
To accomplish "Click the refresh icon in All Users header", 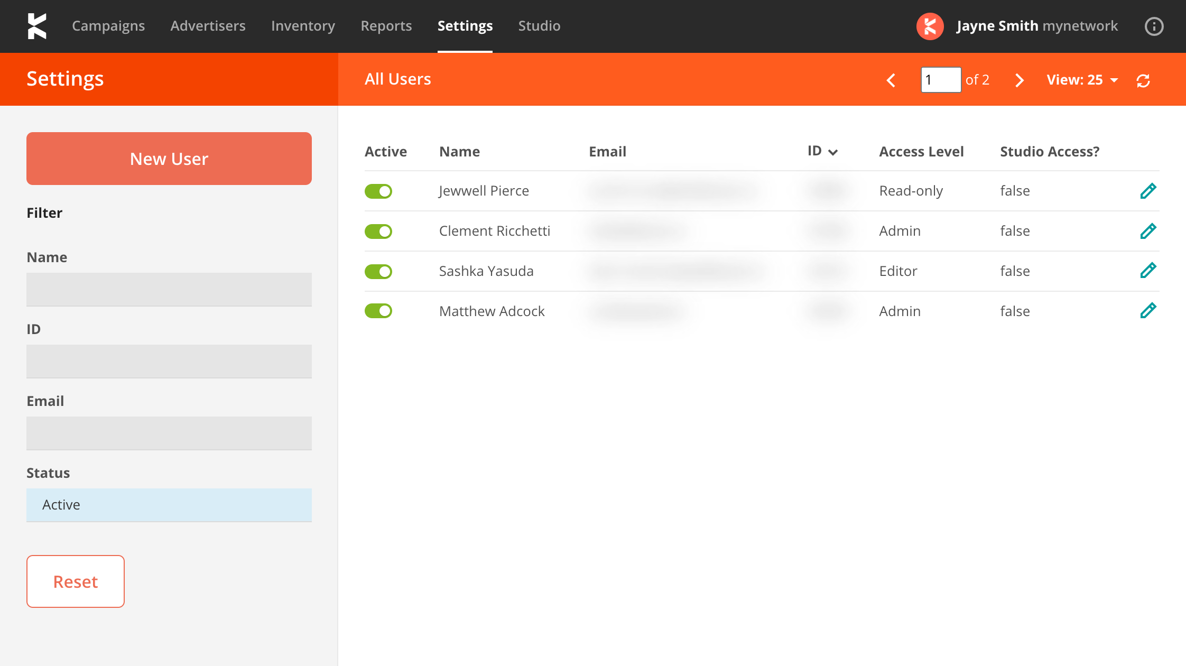I will click(x=1143, y=80).
